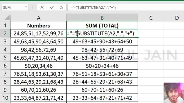Select column A header

point(39,18)
